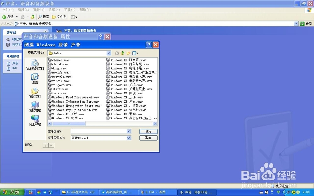Image resolution: width=314 pixels, height=196 pixels.
Task: Click 确定 button in browse dialog
Action: click(x=149, y=131)
